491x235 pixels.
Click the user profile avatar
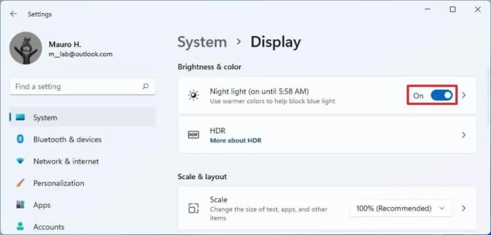point(26,48)
